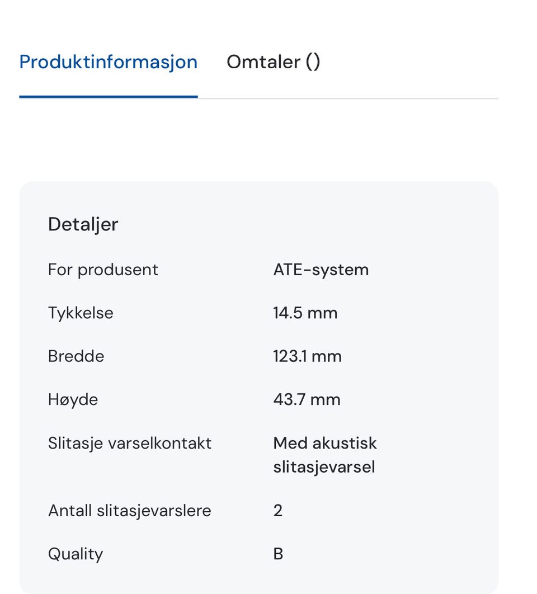Switch to the Omtaler tab
Viewport: 537px width, 594px height.
click(273, 62)
